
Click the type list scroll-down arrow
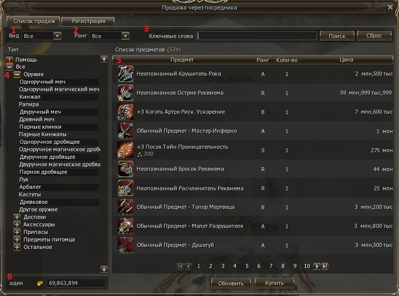click(104, 269)
